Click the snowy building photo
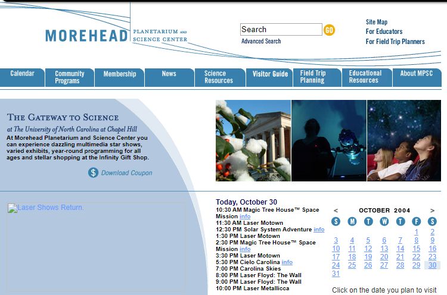Screen dimensions: 447x295 [x=253, y=140]
